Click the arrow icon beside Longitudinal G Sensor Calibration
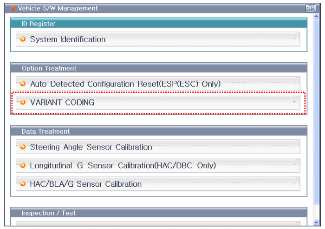325x229 pixels. coord(23,165)
